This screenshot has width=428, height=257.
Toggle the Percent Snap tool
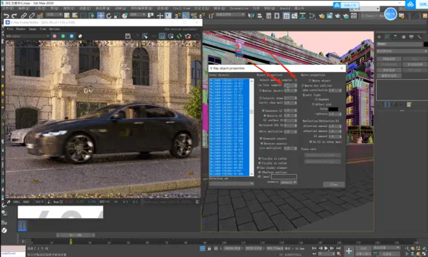(x=194, y=16)
